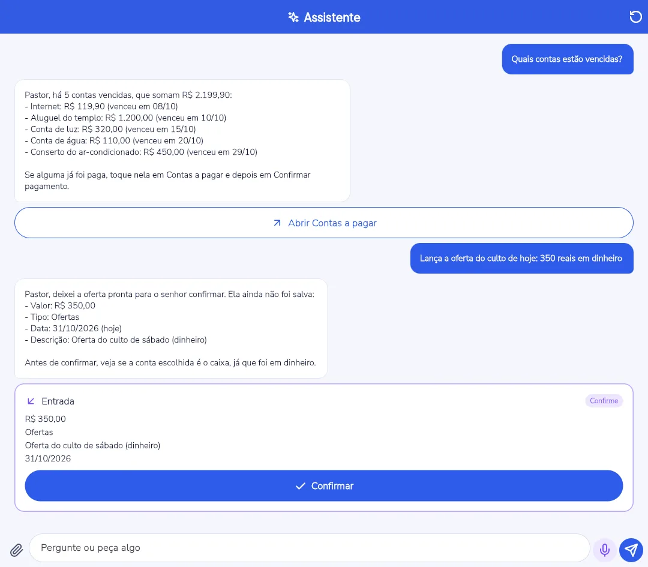Click the arrow icon in Abrir Contas a pagar
The image size is (648, 567).
[277, 223]
